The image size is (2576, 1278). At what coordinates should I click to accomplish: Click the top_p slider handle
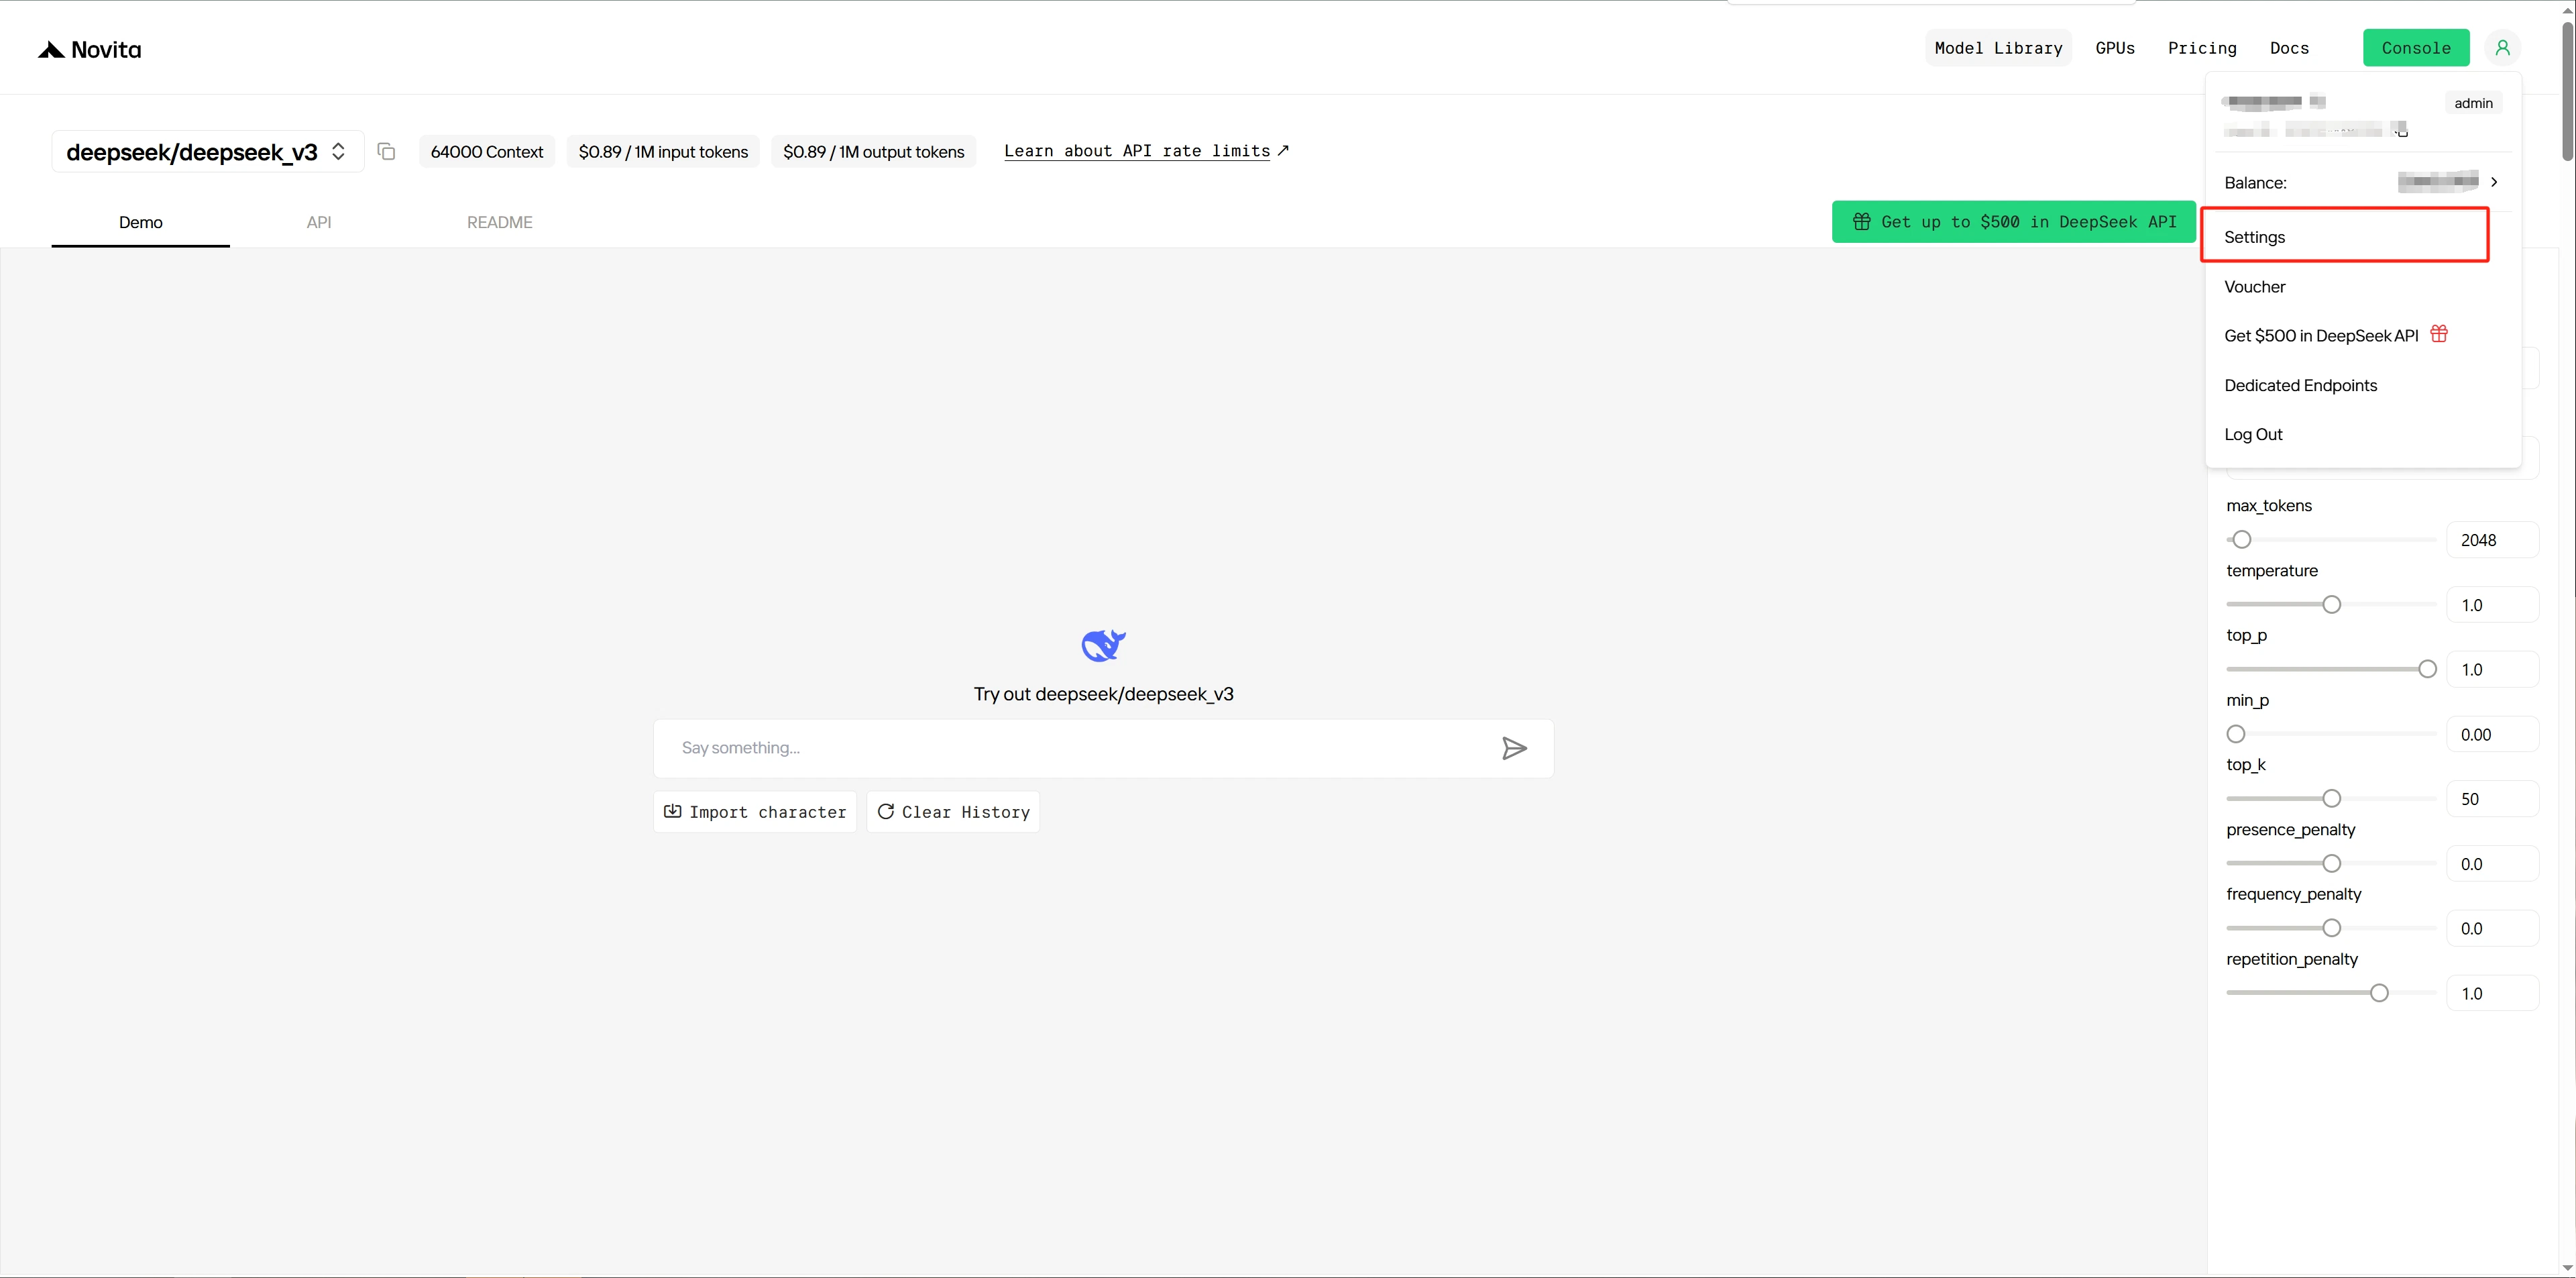coord(2427,670)
